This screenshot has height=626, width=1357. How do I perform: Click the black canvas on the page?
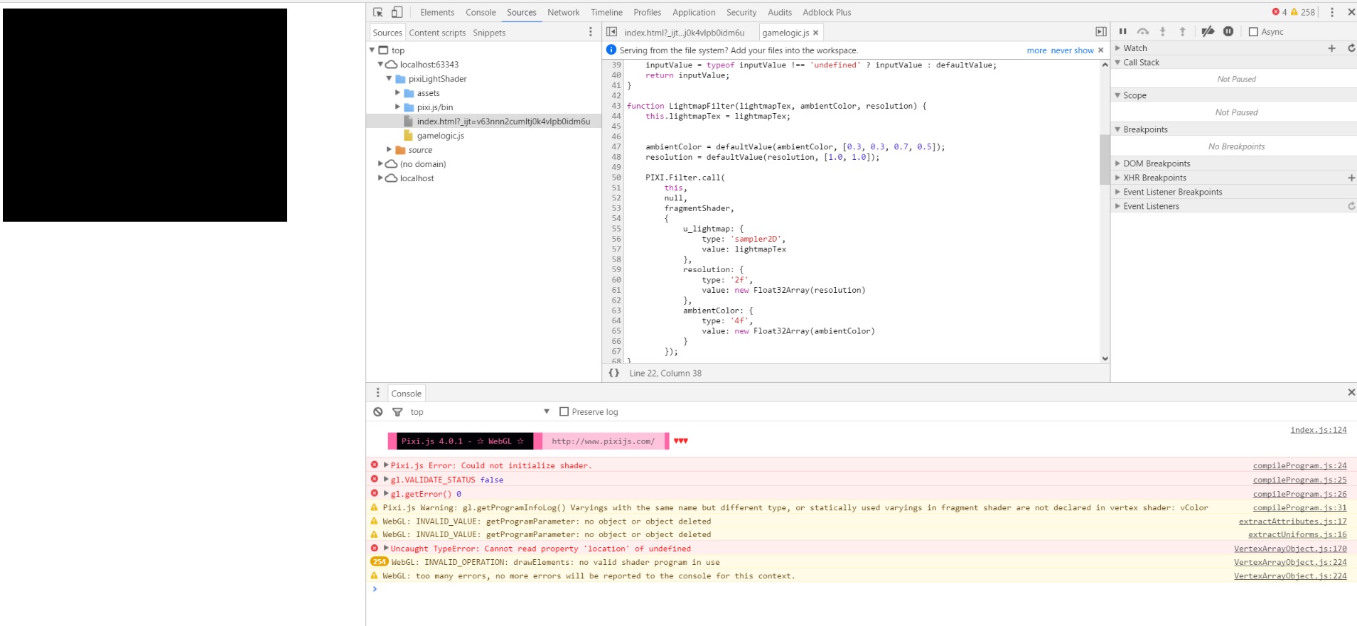point(145,115)
